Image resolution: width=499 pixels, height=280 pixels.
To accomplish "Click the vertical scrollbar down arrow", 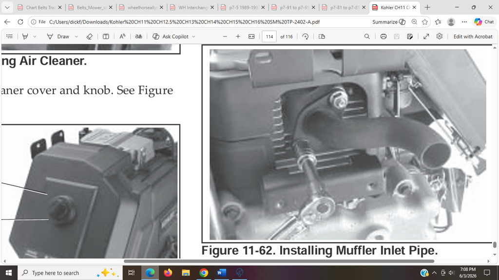I will (x=495, y=255).
